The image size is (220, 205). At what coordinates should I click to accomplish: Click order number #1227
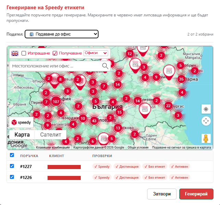pyautogui.click(x=26, y=166)
